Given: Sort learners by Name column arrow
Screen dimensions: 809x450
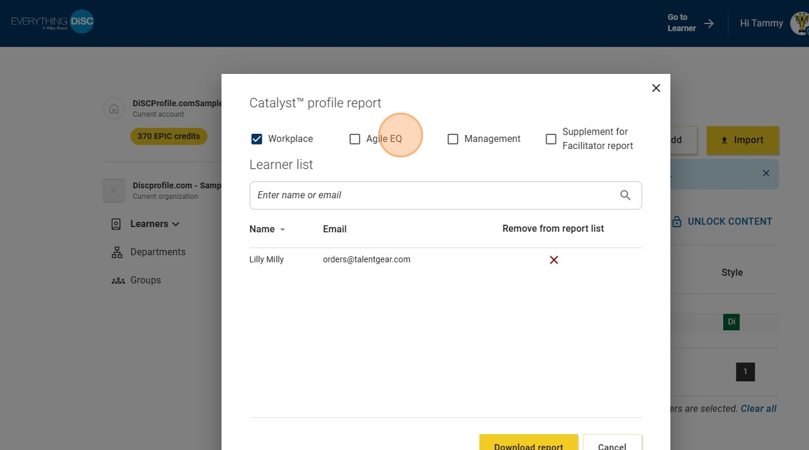Looking at the screenshot, I should 283,229.
